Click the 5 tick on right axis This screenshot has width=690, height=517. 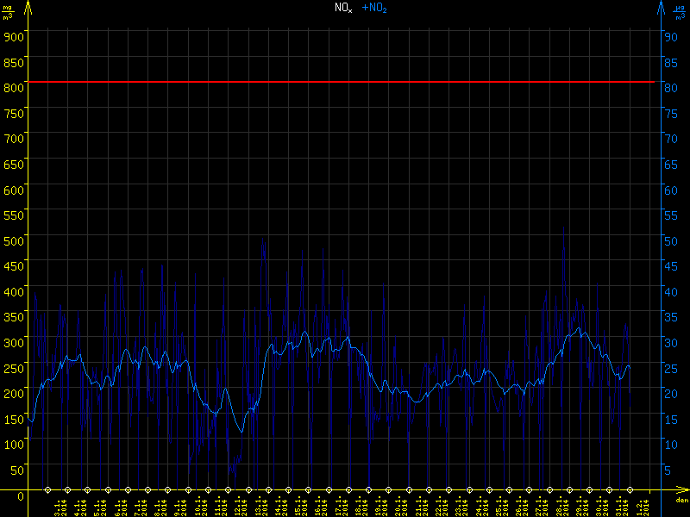[x=667, y=470]
